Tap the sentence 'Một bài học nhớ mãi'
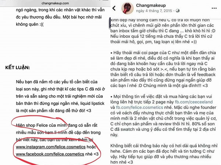The image size is (221, 165). [x=82, y=17]
